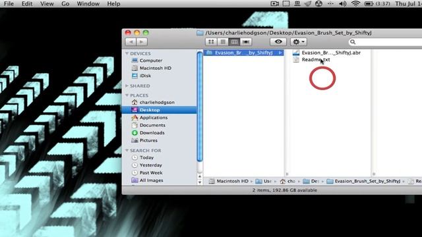Image resolution: width=422 pixels, height=237 pixels.
Task: Collapse the PLACES sidebar section
Action: coord(127,95)
